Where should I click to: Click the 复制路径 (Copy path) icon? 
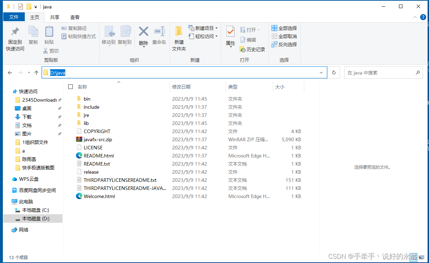(64, 28)
